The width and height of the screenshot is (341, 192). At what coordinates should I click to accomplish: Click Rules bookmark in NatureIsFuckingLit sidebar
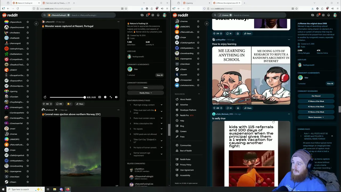point(145,87)
